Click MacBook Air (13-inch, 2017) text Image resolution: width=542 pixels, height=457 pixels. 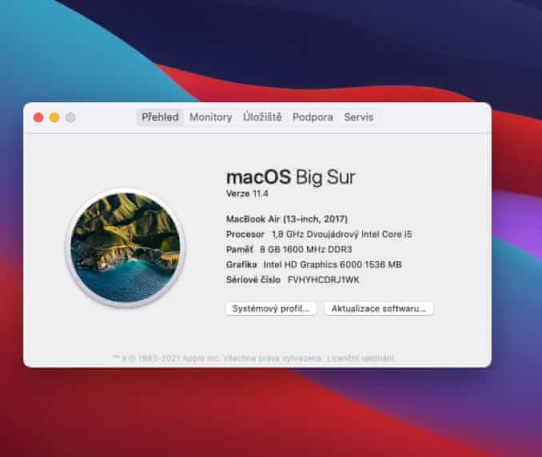[287, 219]
